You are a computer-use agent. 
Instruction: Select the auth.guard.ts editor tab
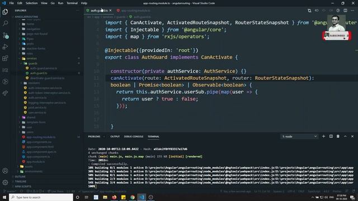(x=99, y=11)
